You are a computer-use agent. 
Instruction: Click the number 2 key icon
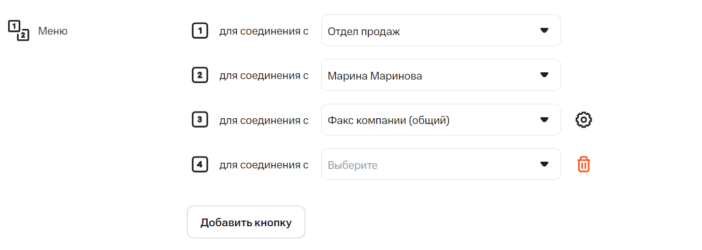200,75
